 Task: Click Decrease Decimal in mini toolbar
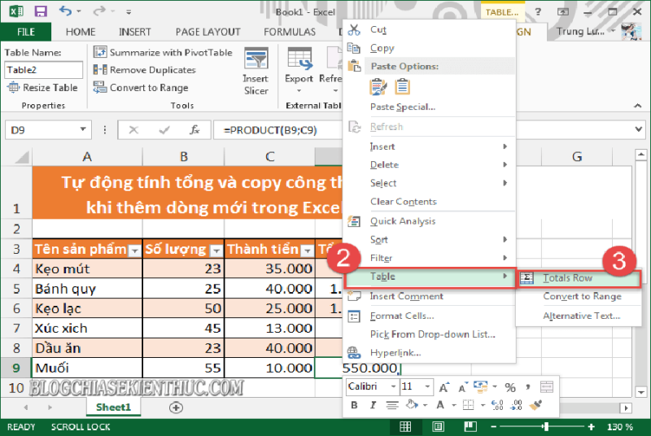[x=516, y=405]
